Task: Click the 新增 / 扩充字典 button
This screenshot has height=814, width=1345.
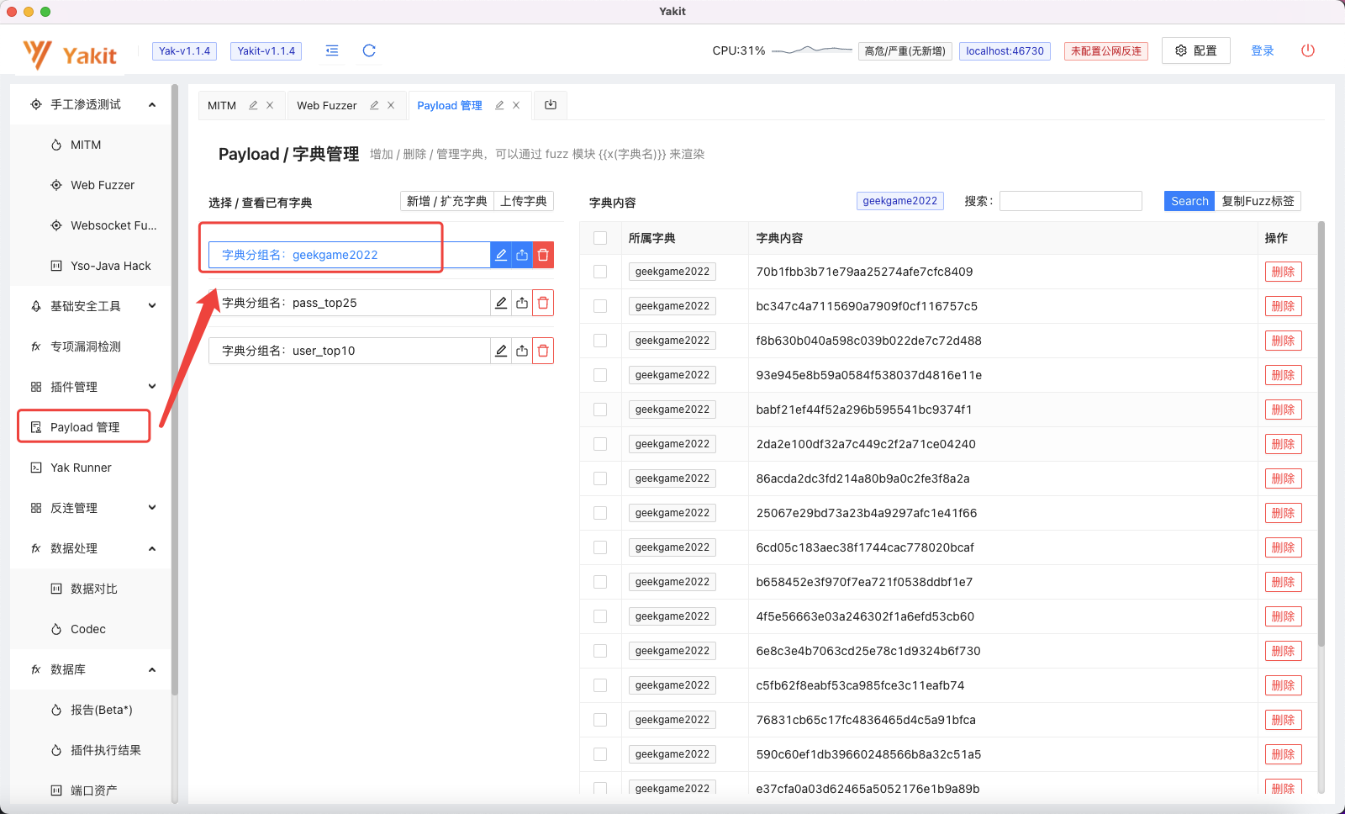Action: coord(446,201)
